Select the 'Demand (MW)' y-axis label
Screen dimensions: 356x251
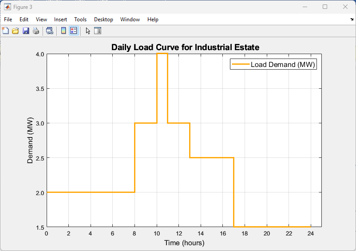tap(30, 140)
